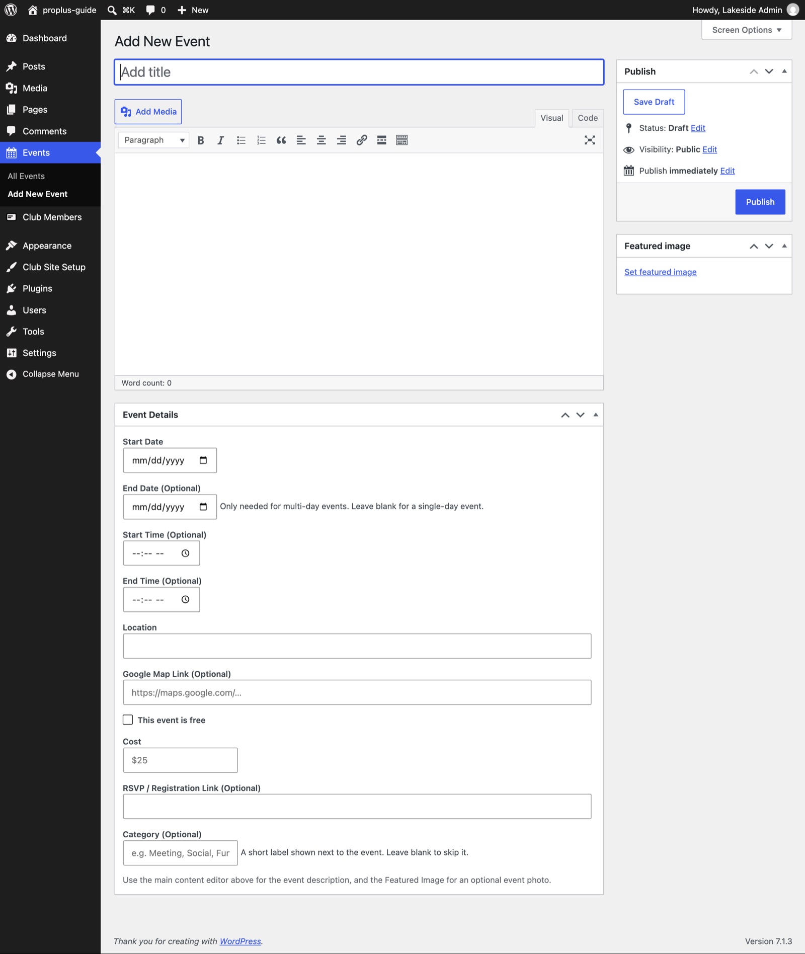Viewport: 805px width, 954px height.
Task: Open Start Date calendar picker
Action: coord(203,460)
